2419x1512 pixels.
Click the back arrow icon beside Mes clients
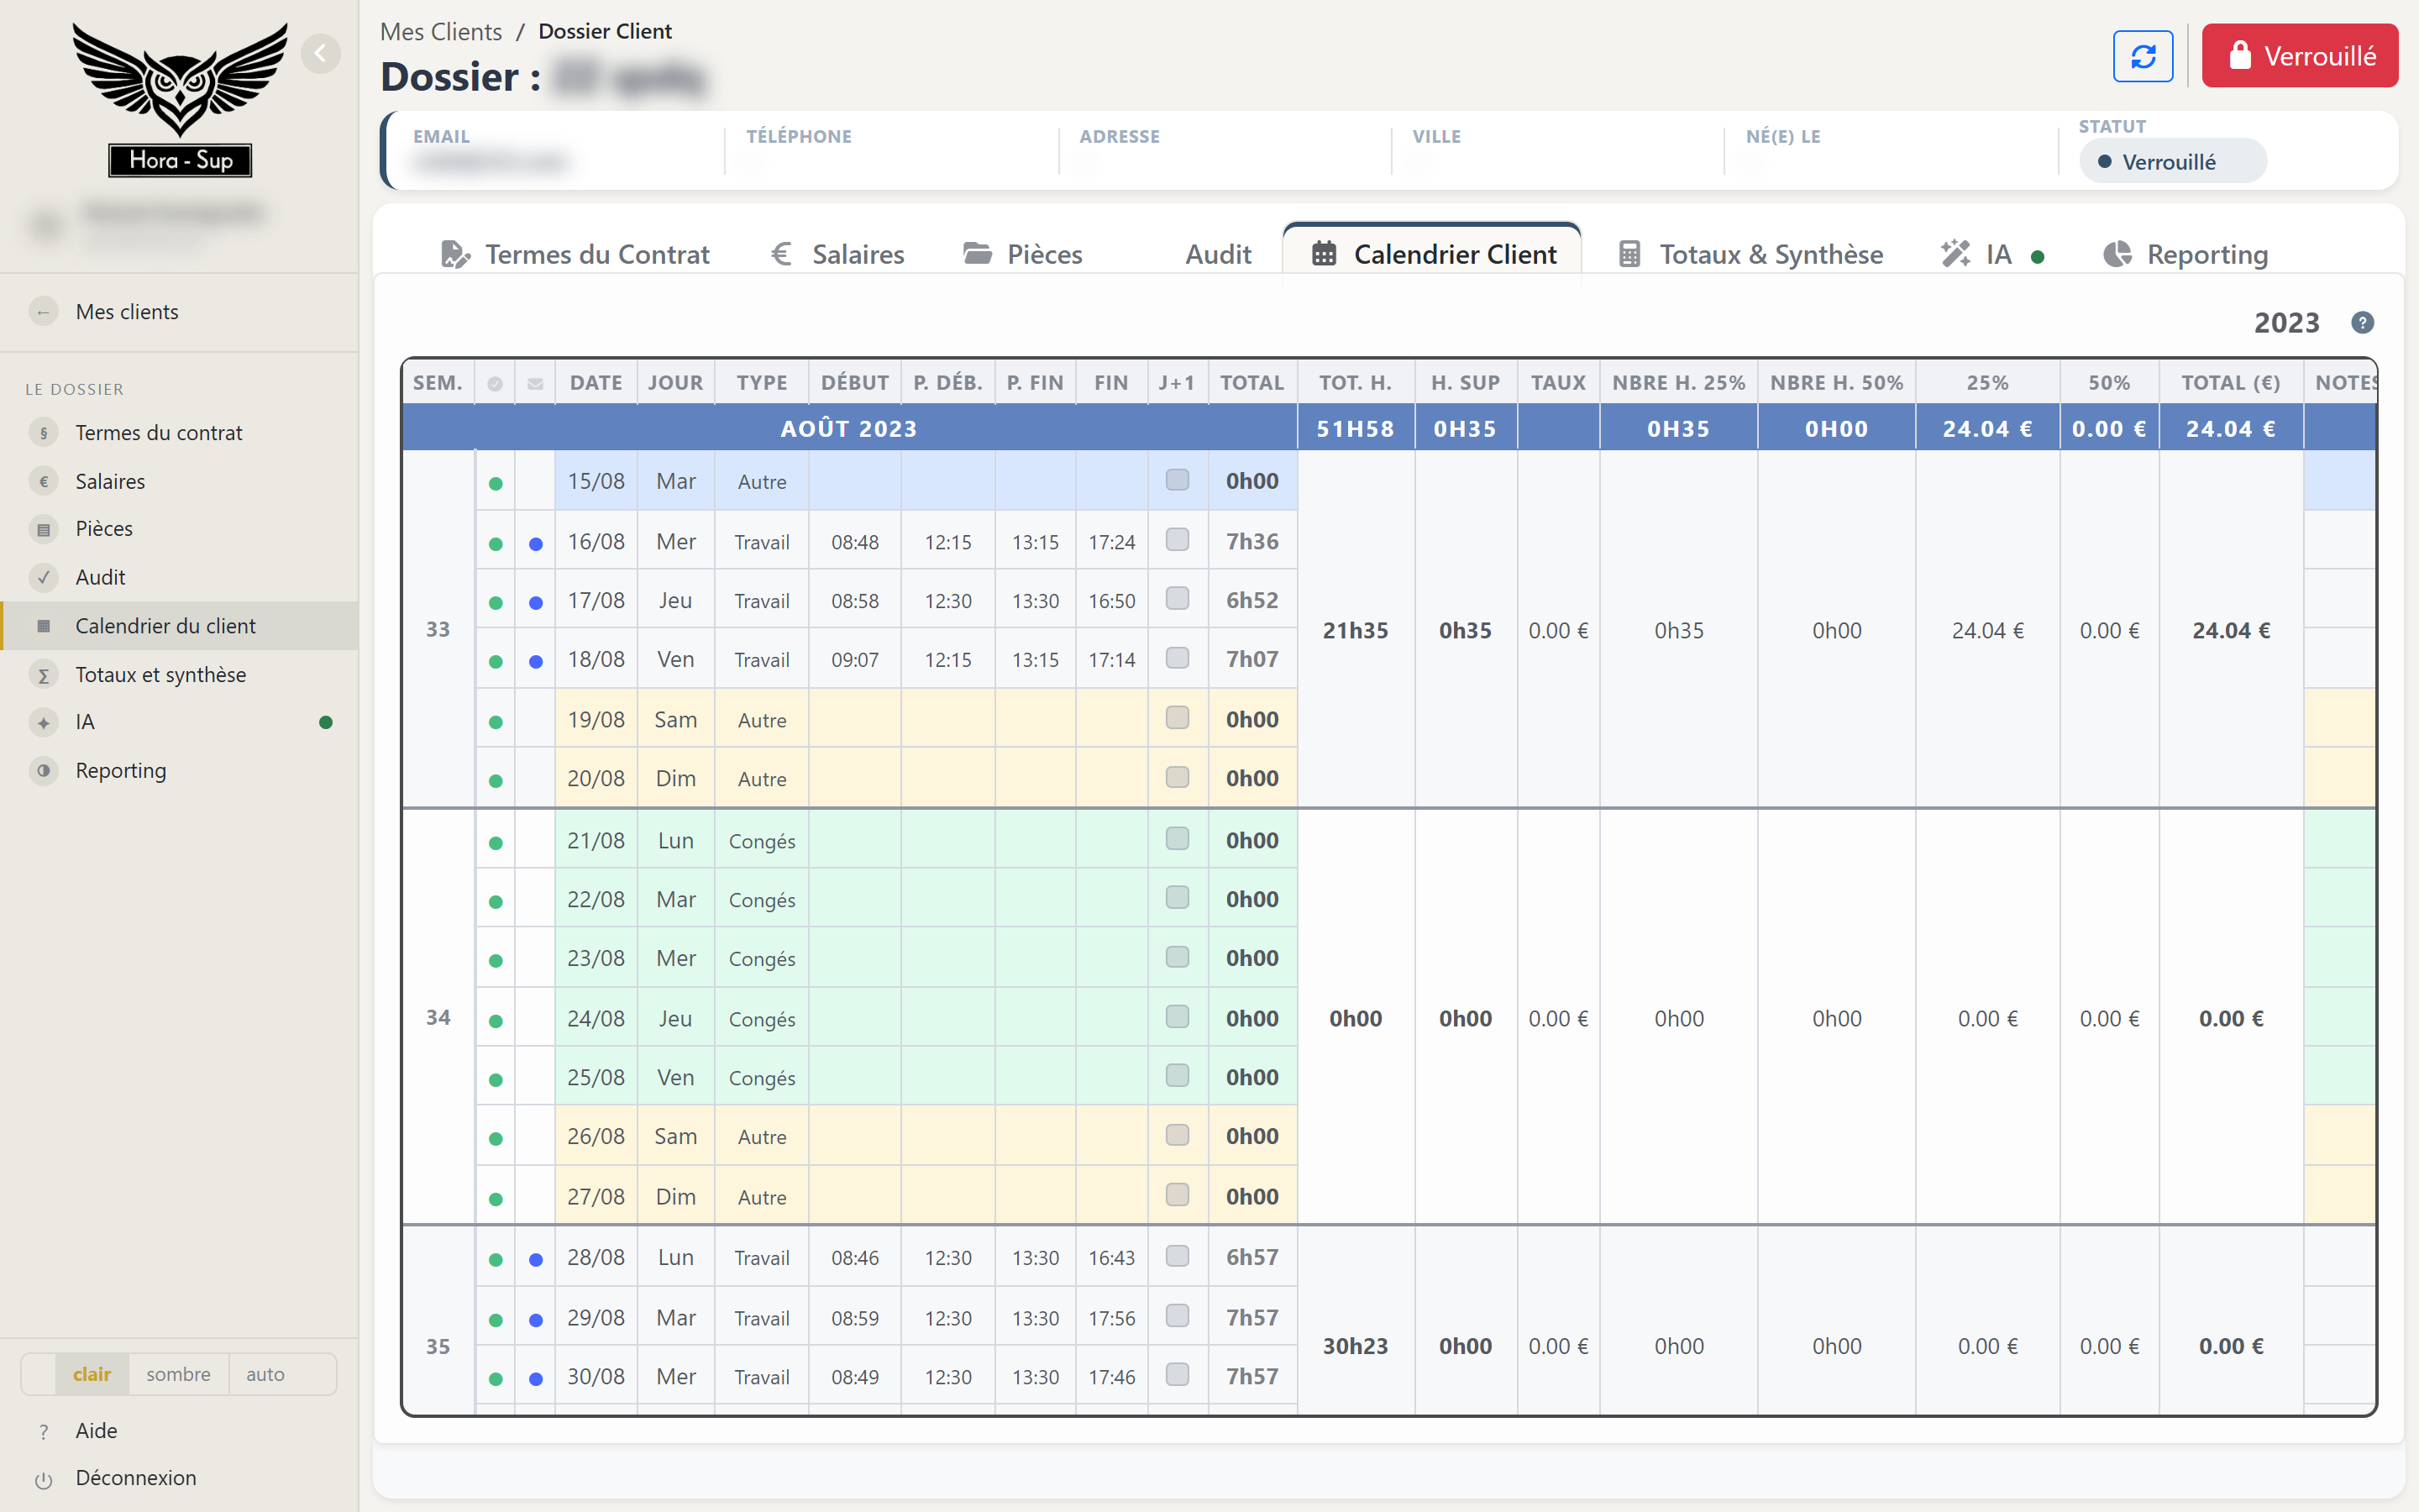(x=43, y=312)
